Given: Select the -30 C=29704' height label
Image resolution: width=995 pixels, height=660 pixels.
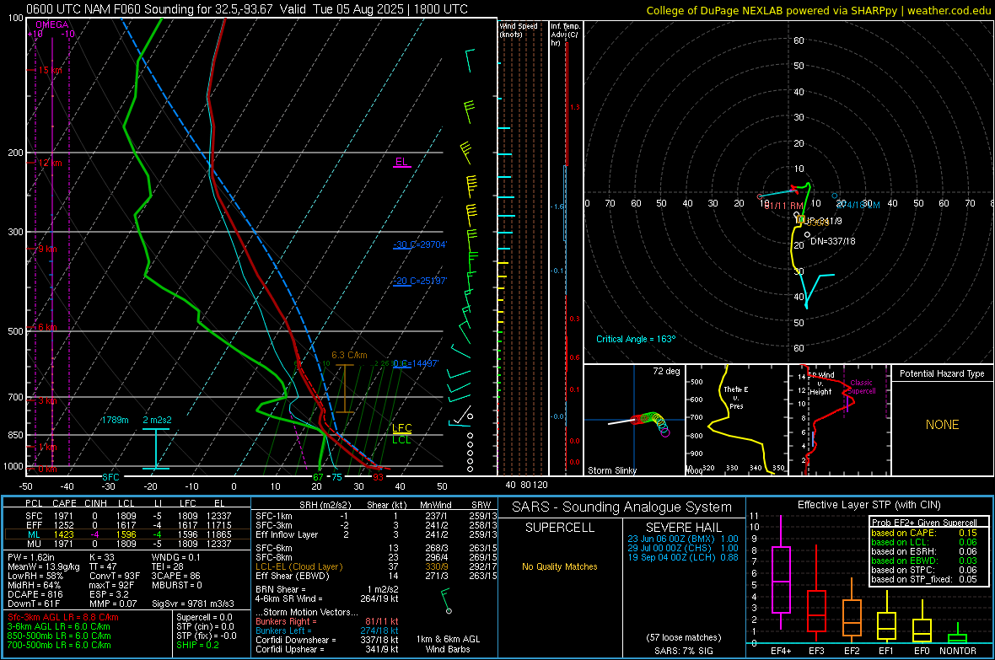Looking at the screenshot, I should [420, 245].
